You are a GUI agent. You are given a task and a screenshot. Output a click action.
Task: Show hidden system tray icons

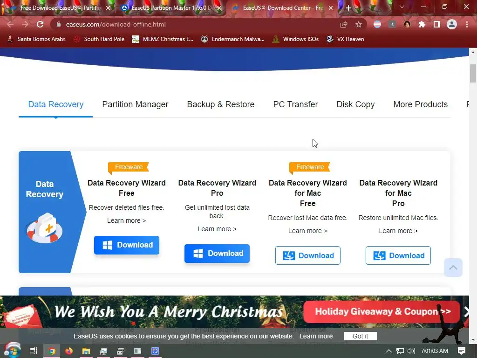click(389, 351)
